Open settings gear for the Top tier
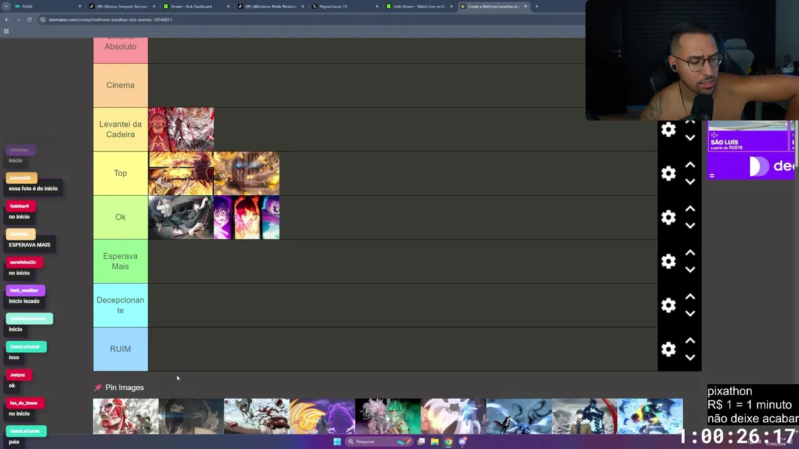 point(669,173)
